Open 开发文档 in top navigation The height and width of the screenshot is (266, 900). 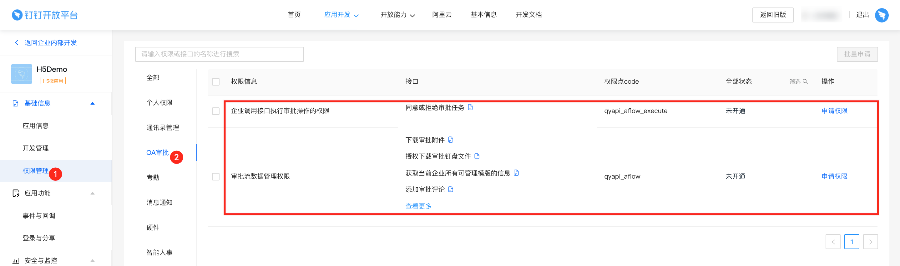[x=528, y=15]
